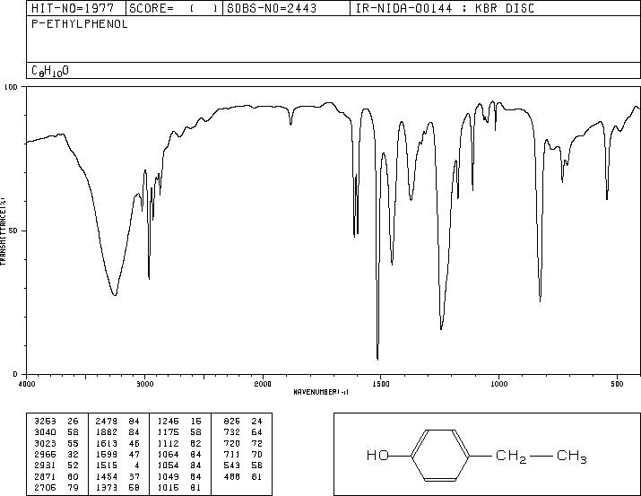This screenshot has width=641, height=496.
Task: Click the 2000 x-axis tick label
Action: 263,384
